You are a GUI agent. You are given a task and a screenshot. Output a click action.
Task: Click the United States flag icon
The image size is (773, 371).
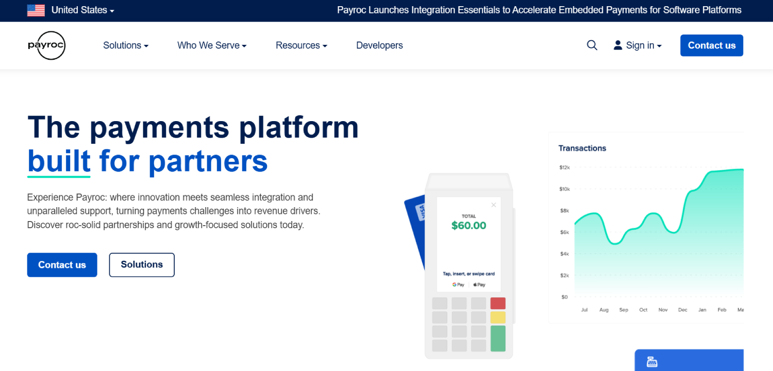36,10
